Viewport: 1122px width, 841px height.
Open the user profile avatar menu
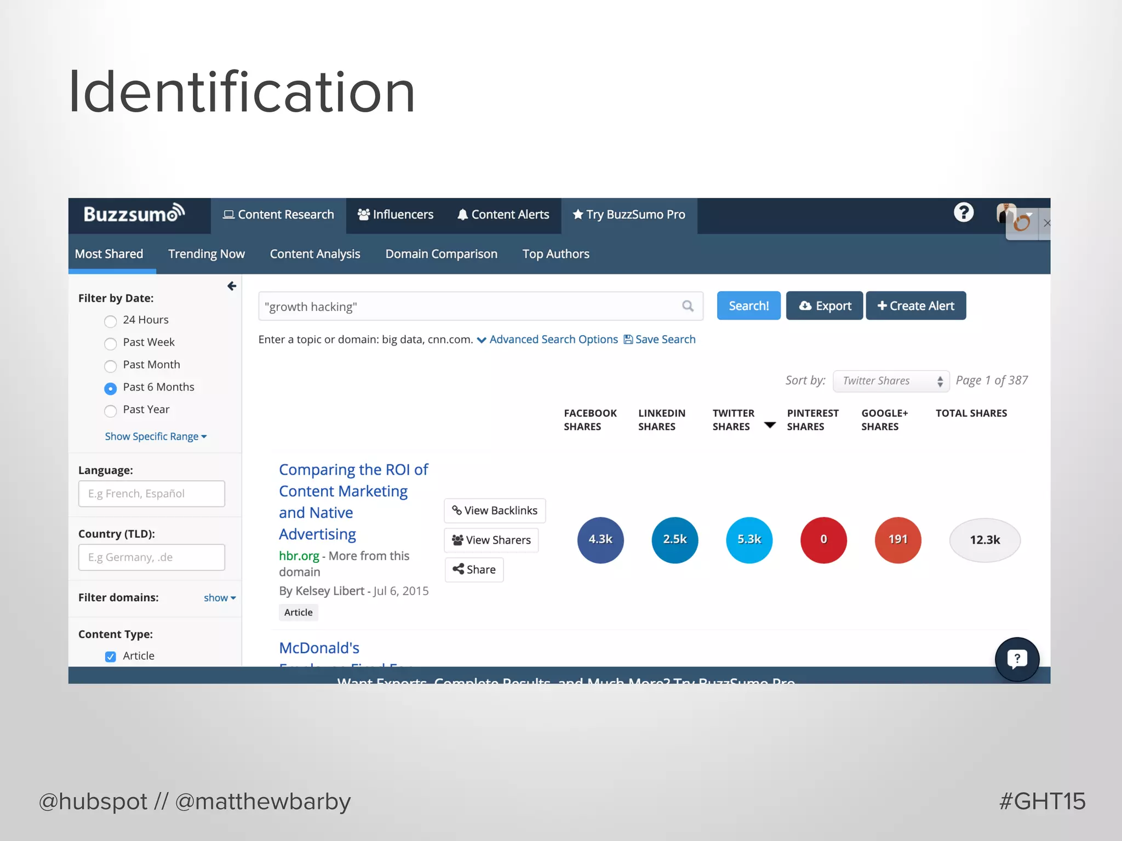[x=1006, y=213]
